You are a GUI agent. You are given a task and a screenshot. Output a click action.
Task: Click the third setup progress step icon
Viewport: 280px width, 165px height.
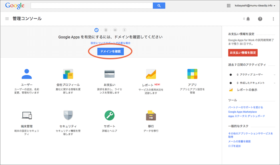point(115,30)
